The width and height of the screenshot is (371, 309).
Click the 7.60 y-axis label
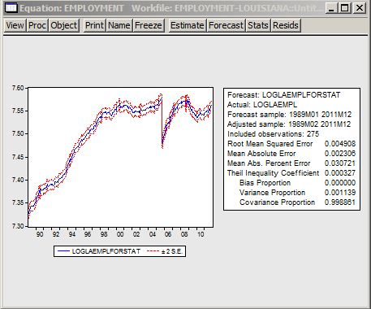pyautogui.click(x=18, y=88)
